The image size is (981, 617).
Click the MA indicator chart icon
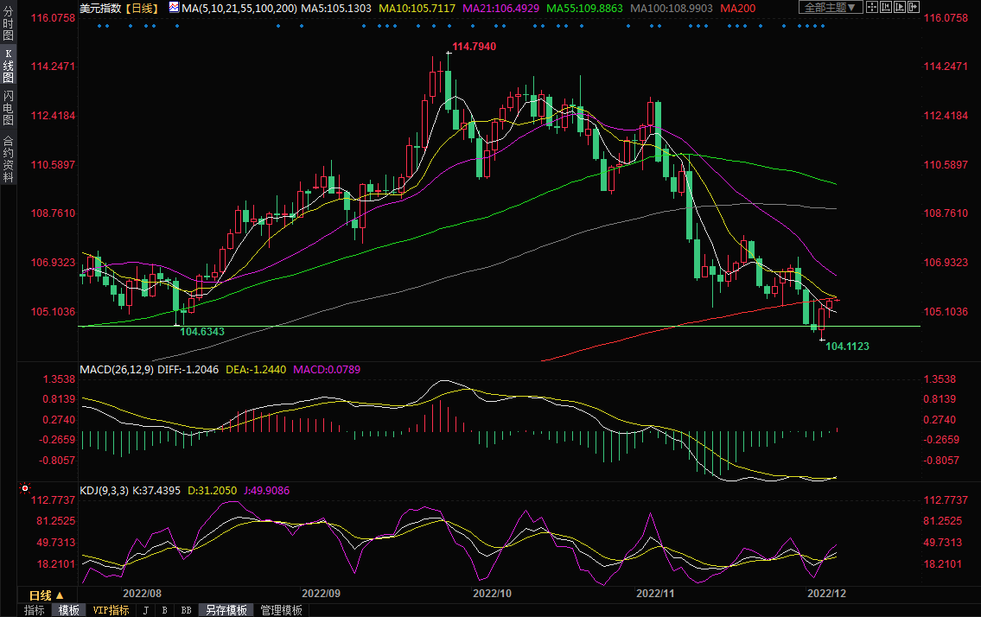175,8
